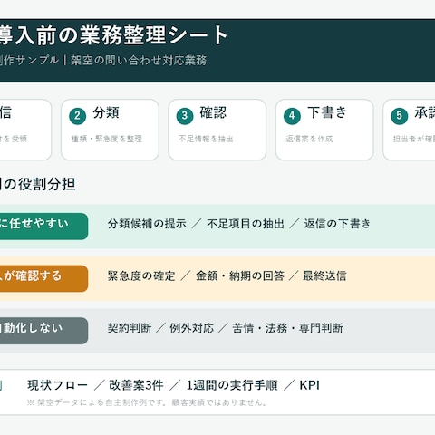The image size is (435, 435).
Task: Select the 下書き step card title
Action: [x=327, y=112]
